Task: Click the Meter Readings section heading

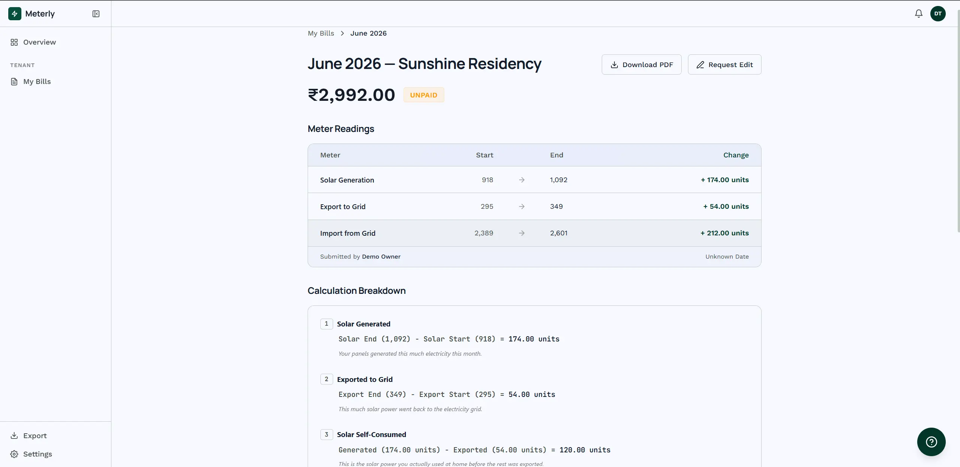Action: [341, 129]
